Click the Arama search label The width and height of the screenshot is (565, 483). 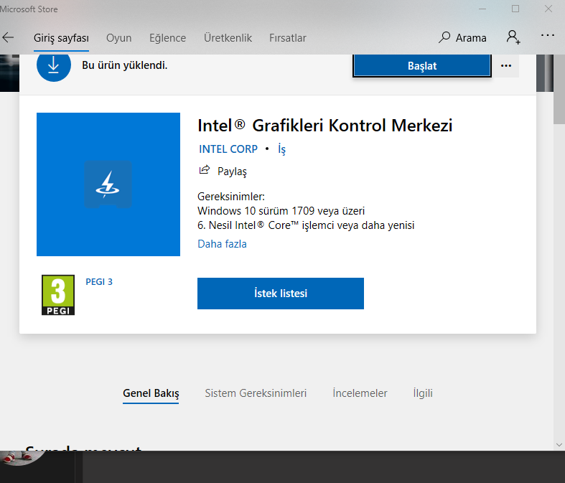471,38
